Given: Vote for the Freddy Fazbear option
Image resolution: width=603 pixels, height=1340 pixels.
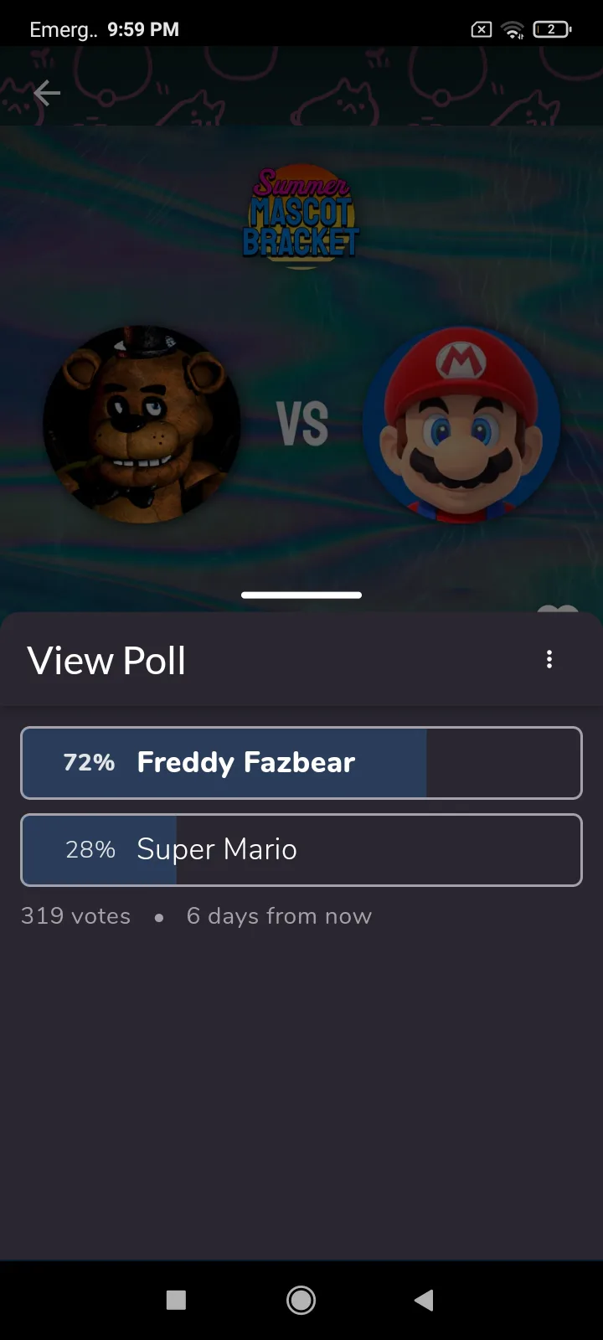Looking at the screenshot, I should click(x=301, y=763).
